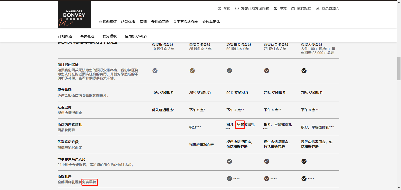
Task: Open the 我们的品牌 menu
Action: click(160, 22)
